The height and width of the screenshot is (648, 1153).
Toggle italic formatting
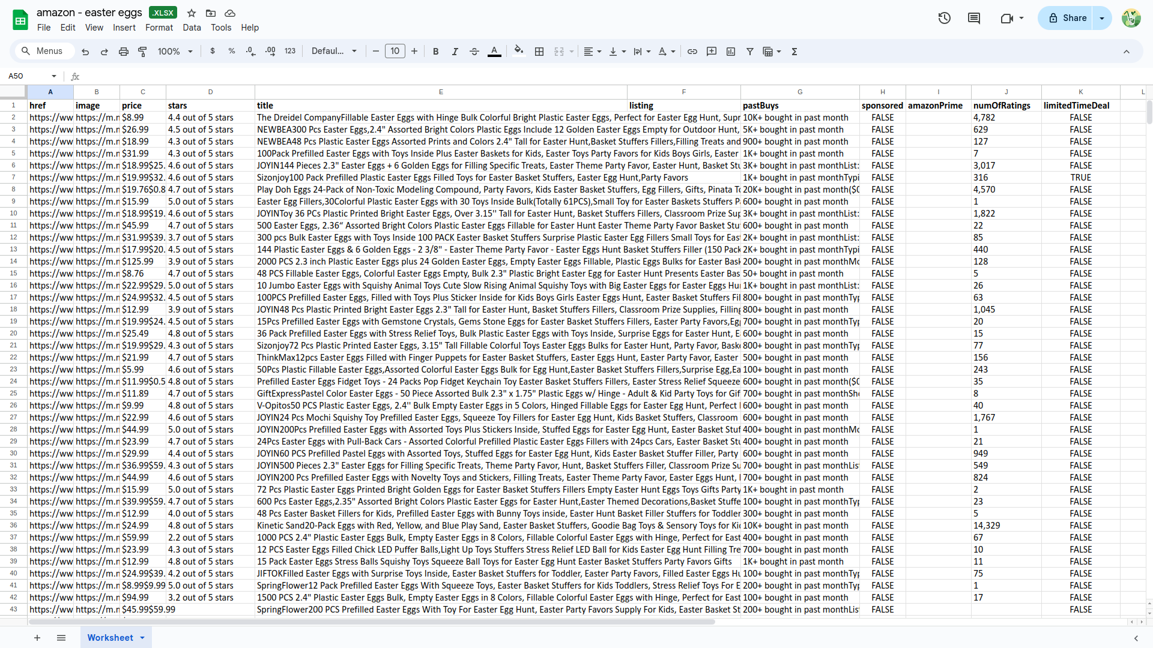[x=455, y=52]
